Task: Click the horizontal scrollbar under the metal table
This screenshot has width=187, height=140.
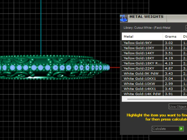Action: point(157,99)
